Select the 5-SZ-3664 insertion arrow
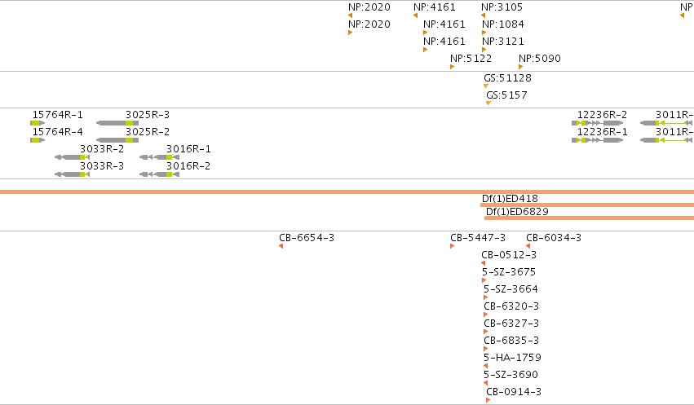Image resolution: width=694 pixels, height=405 pixels. point(485,297)
